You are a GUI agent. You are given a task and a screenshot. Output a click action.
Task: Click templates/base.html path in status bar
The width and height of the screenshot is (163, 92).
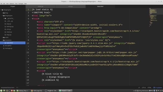click(8, 88)
